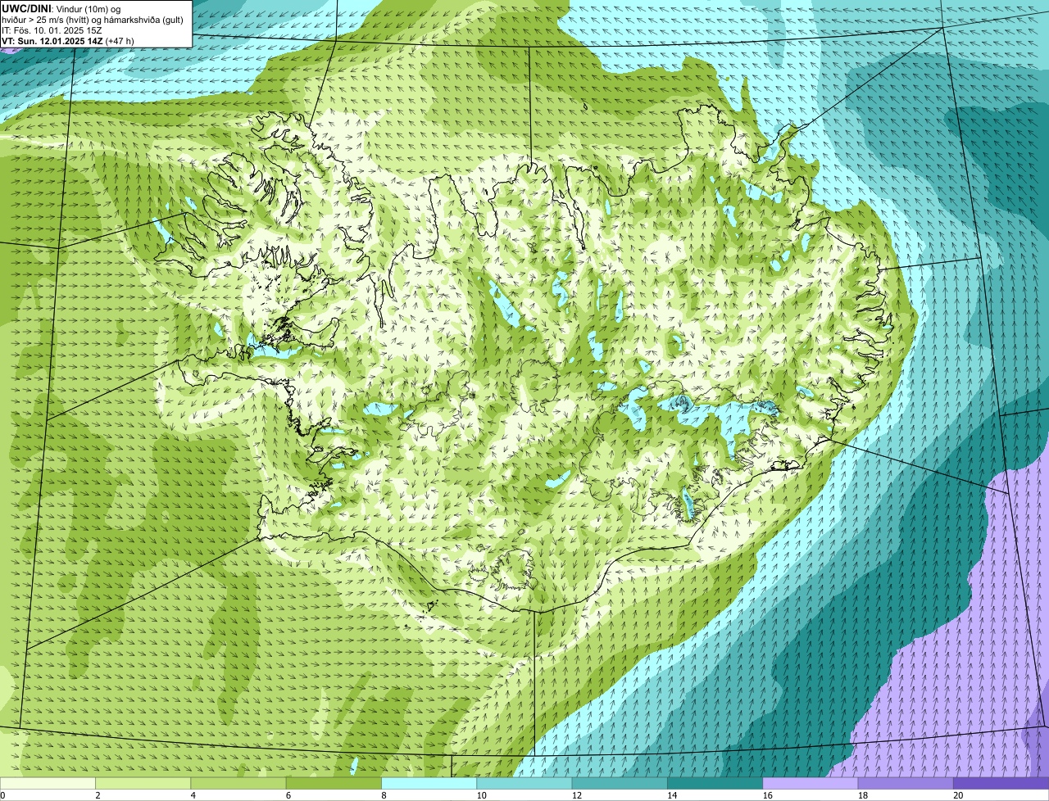Click the legend scale label "2"
Image resolution: width=1049 pixels, height=801 pixels.
(98, 794)
